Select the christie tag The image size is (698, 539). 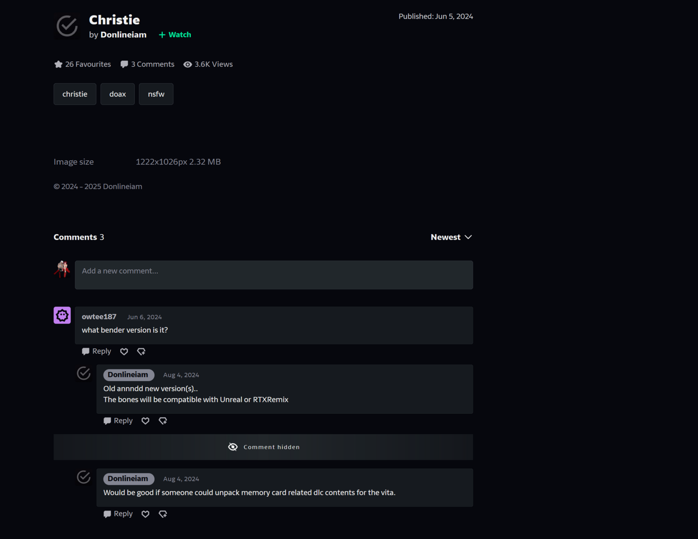tap(75, 94)
